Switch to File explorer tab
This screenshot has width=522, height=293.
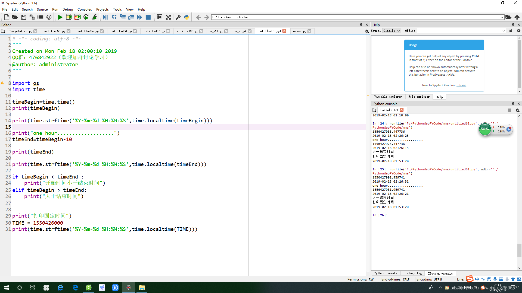pyautogui.click(x=418, y=97)
